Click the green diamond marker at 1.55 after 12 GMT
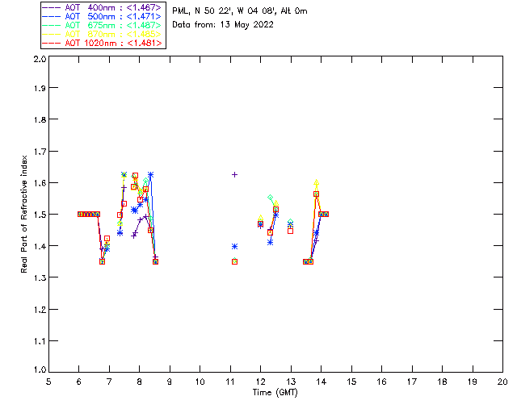The width and height of the screenshot is (517, 413). pos(271,198)
